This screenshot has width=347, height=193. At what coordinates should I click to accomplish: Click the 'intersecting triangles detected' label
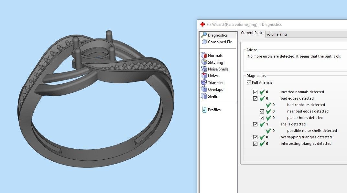point(306,144)
